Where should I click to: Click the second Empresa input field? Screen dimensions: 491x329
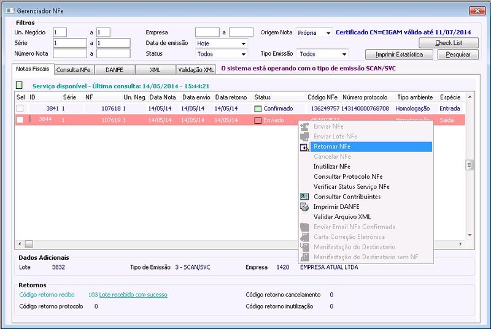click(241, 32)
